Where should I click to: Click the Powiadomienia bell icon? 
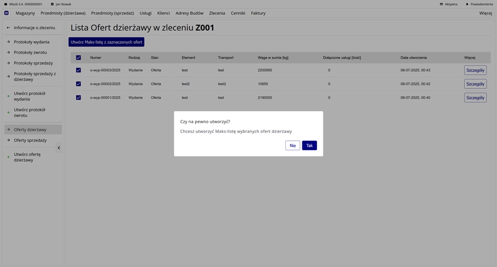467,4
